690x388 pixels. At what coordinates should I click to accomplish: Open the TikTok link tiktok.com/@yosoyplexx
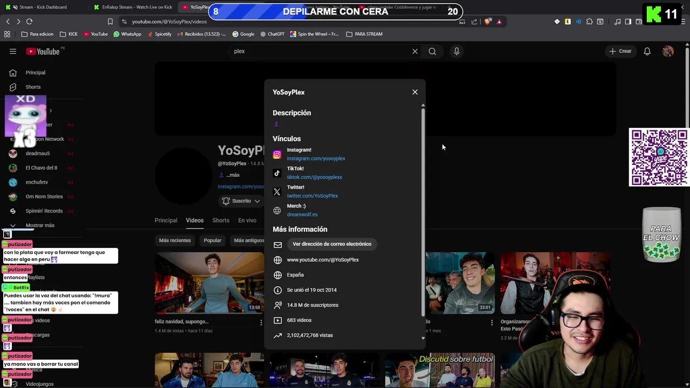coord(314,177)
